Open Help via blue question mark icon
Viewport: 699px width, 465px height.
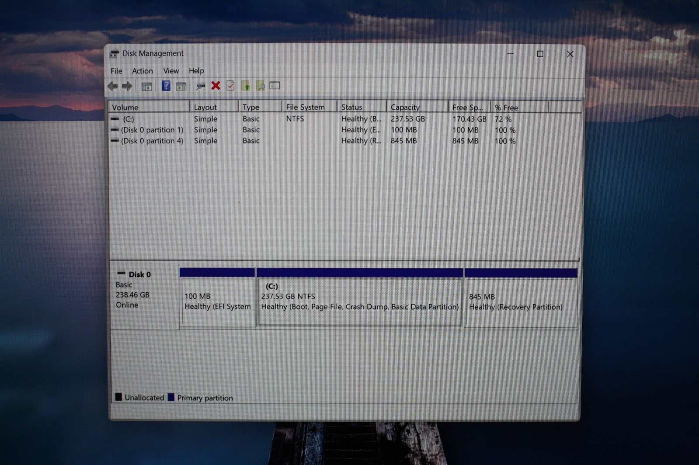[x=166, y=86]
